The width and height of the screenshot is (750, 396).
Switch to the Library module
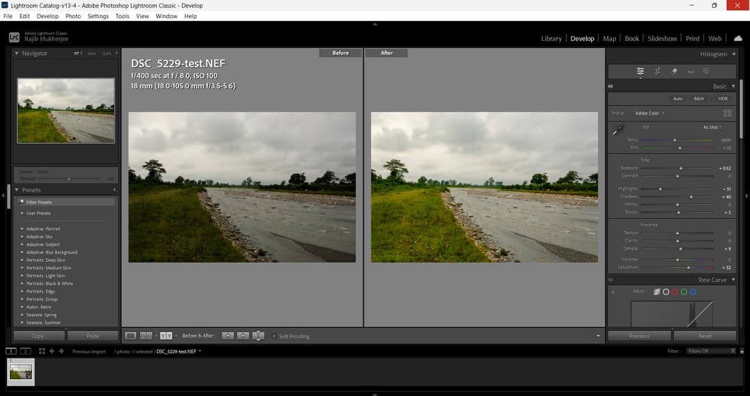point(551,39)
